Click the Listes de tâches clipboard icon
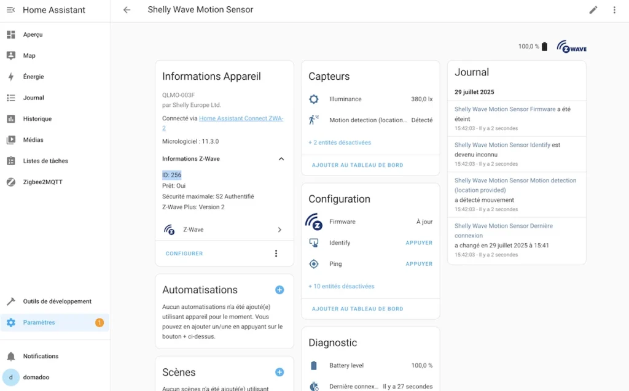Image resolution: width=629 pixels, height=391 pixels. [11, 161]
